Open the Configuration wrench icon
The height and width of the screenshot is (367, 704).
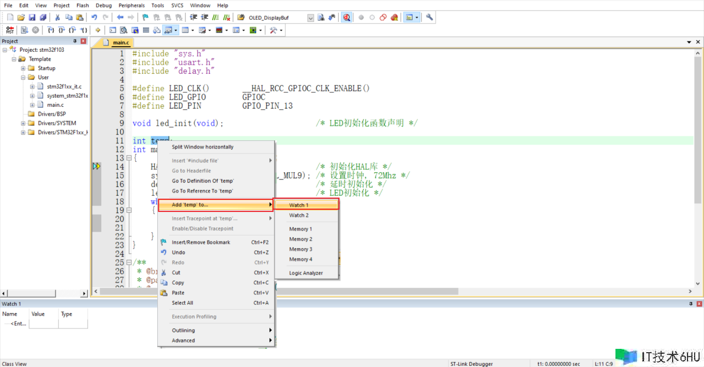(430, 18)
